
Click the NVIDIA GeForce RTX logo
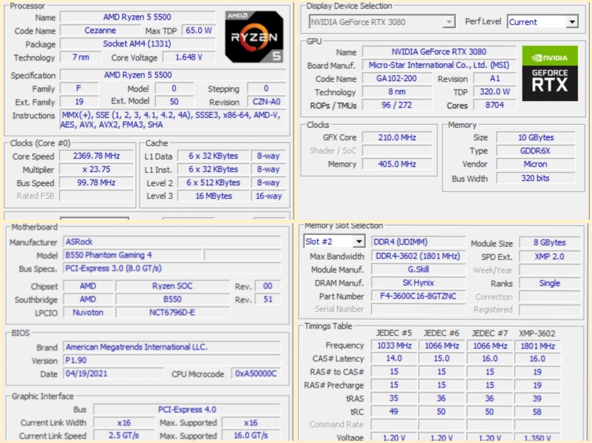550,73
